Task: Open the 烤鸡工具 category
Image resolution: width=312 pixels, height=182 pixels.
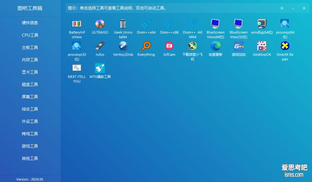Action: [30, 134]
